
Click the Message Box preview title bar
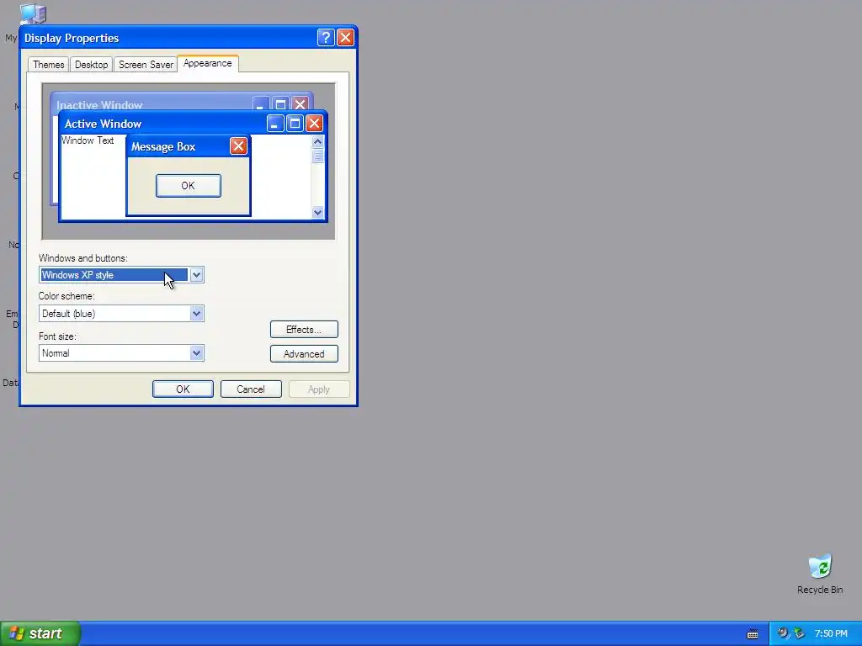[x=189, y=146]
